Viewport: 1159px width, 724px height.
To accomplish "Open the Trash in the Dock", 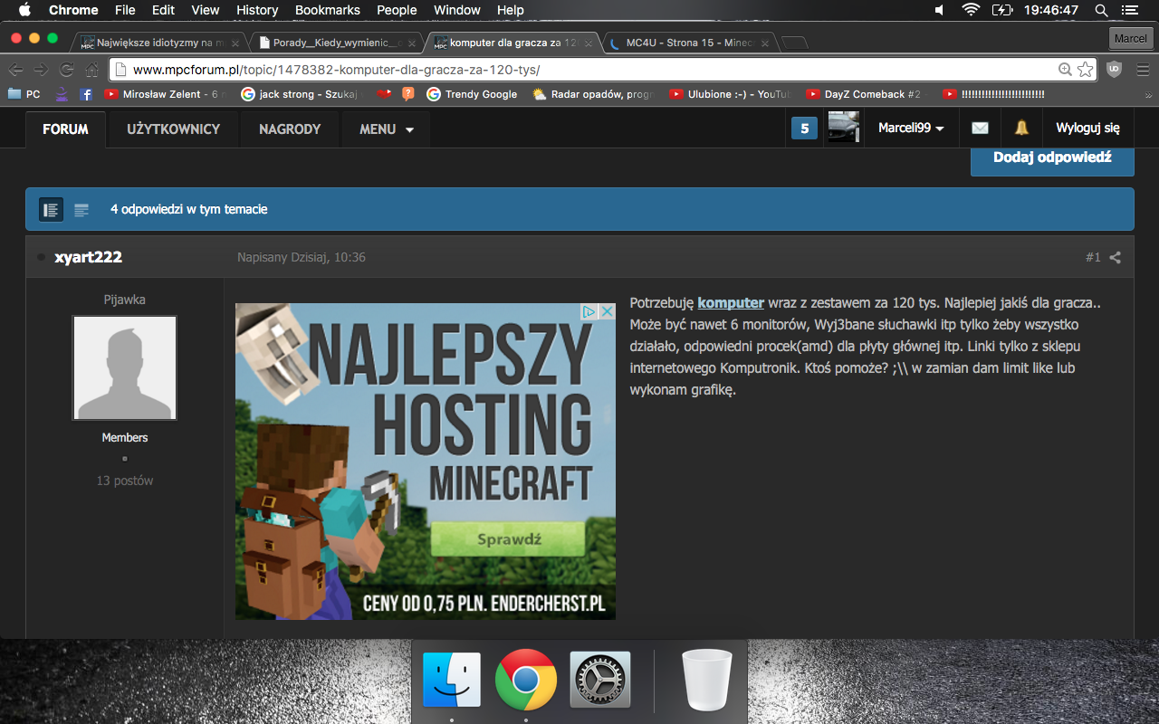I will click(x=707, y=679).
